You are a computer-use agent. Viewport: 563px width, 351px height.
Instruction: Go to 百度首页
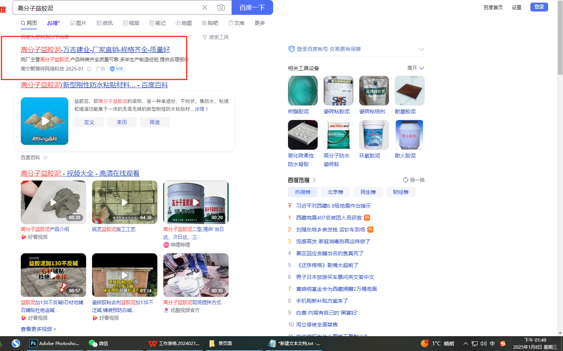tap(493, 7)
